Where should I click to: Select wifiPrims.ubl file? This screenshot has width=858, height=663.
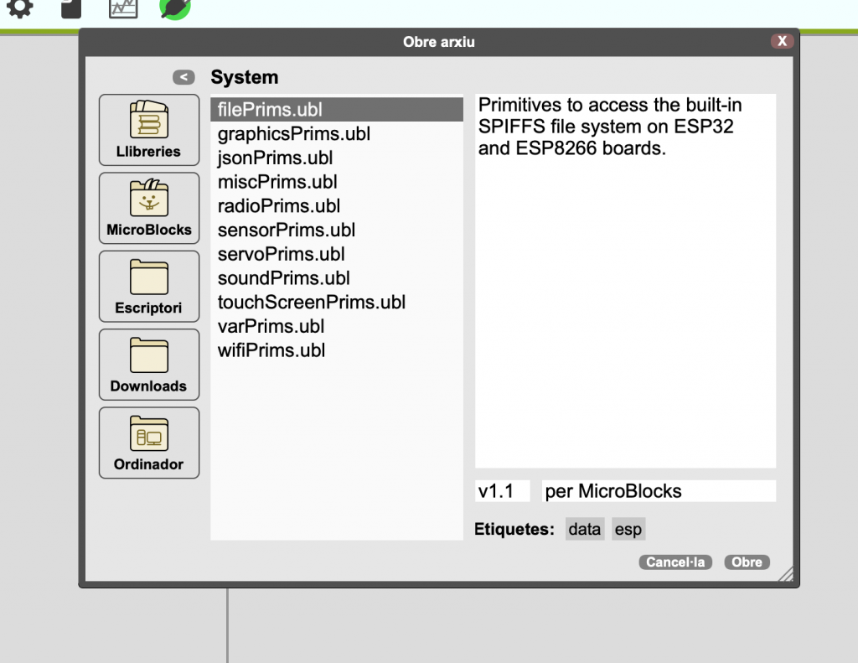coord(271,350)
